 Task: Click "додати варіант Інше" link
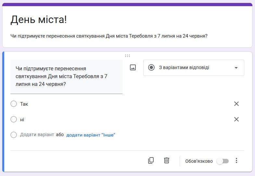[x=91, y=135]
